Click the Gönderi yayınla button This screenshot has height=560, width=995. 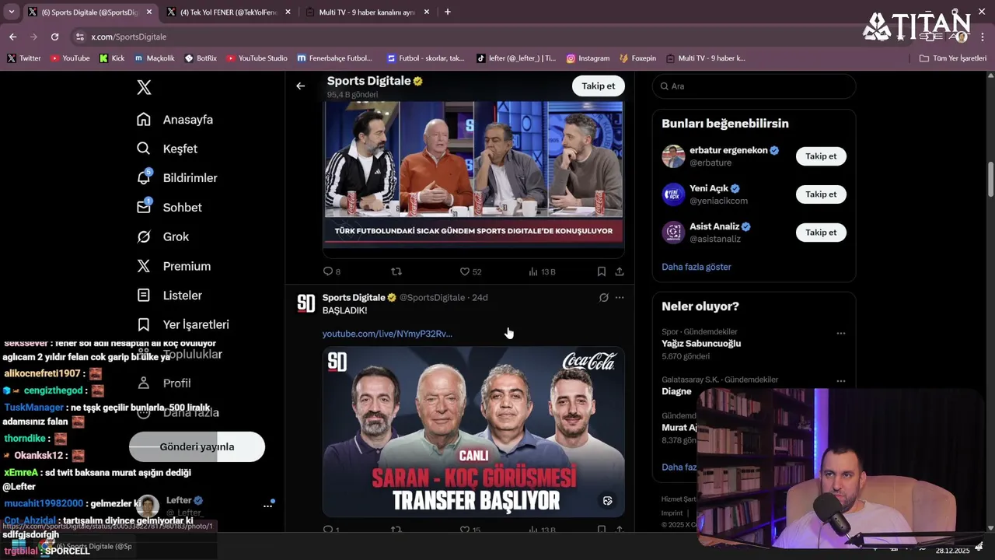click(x=197, y=446)
